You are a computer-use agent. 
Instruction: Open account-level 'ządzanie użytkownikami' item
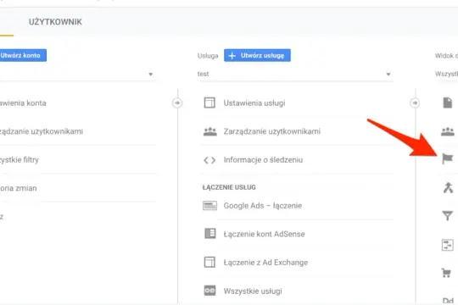tap(42, 131)
